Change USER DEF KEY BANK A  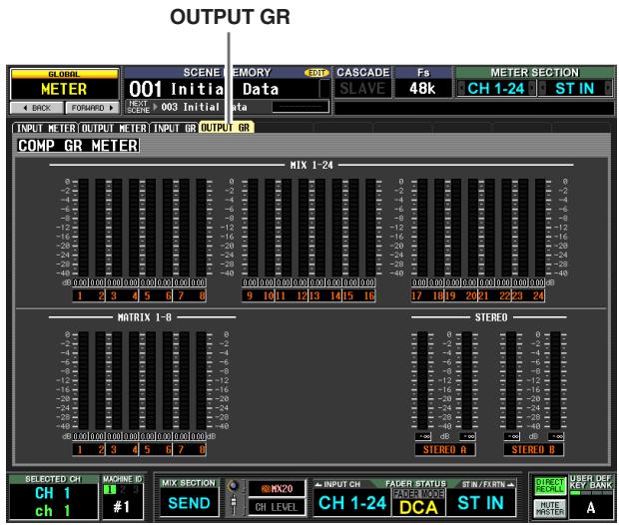click(591, 507)
